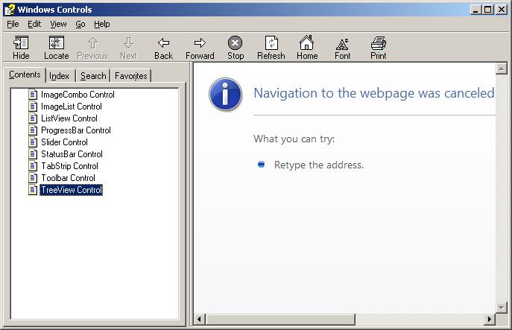This screenshot has height=330, width=512.
Task: Open the ImageList Control topic
Action: [x=72, y=107]
